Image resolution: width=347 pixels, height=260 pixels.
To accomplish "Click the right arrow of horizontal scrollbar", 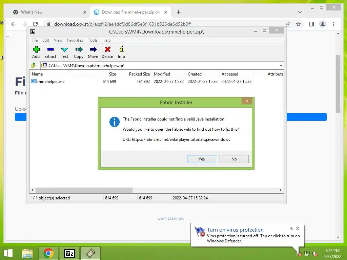I will tap(280, 190).
